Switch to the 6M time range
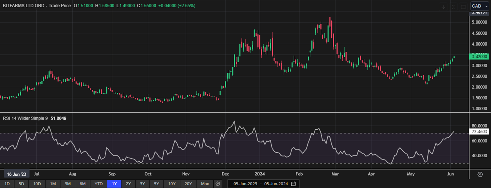 (83, 184)
